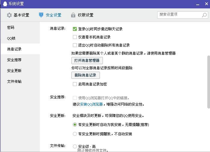The width and height of the screenshot is (210, 152).
Task: Select 文件传输 in the sidebar
Action: point(20,82)
